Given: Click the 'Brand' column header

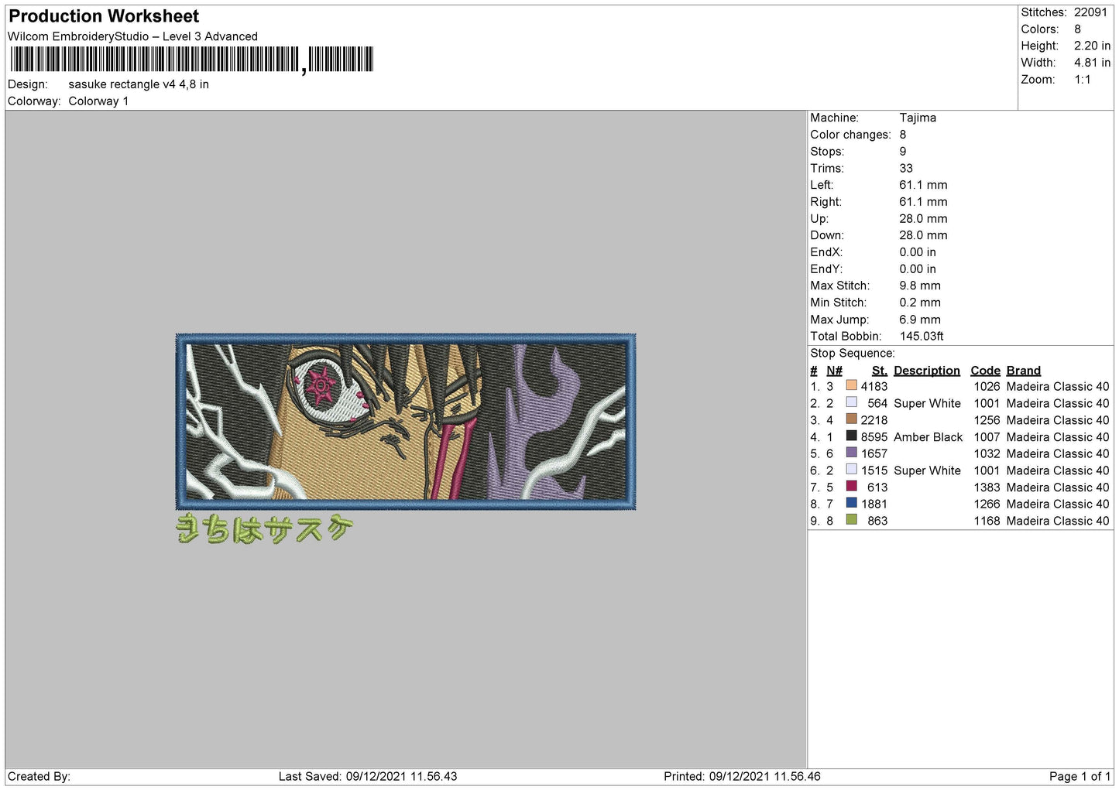Looking at the screenshot, I should [x=1023, y=371].
